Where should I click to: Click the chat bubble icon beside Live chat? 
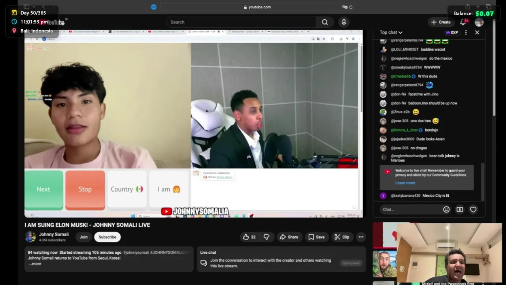click(204, 263)
